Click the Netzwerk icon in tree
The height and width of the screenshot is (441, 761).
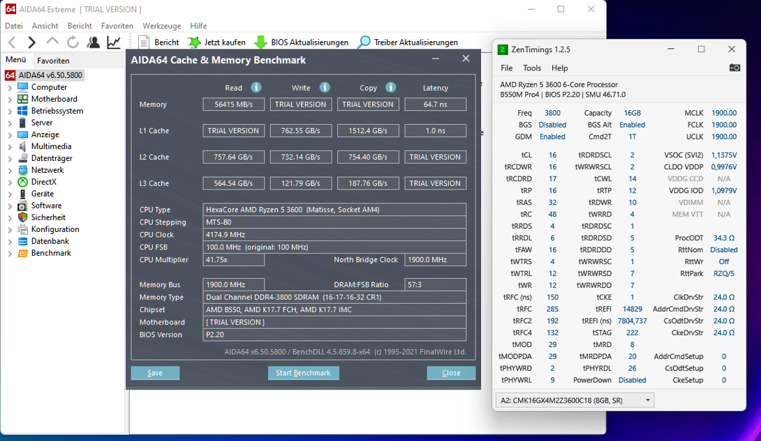[23, 170]
